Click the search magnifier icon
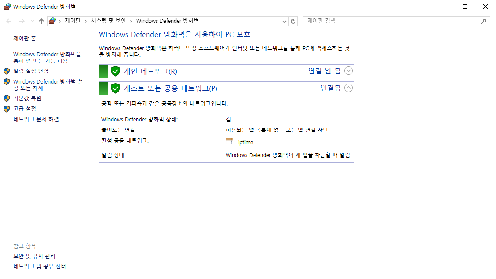This screenshot has height=279, width=496. (x=484, y=21)
